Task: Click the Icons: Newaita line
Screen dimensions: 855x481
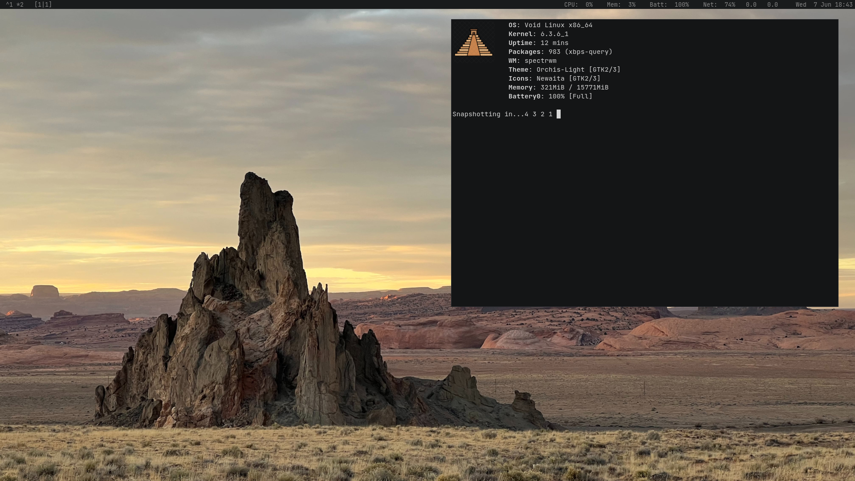Action: pyautogui.click(x=554, y=79)
